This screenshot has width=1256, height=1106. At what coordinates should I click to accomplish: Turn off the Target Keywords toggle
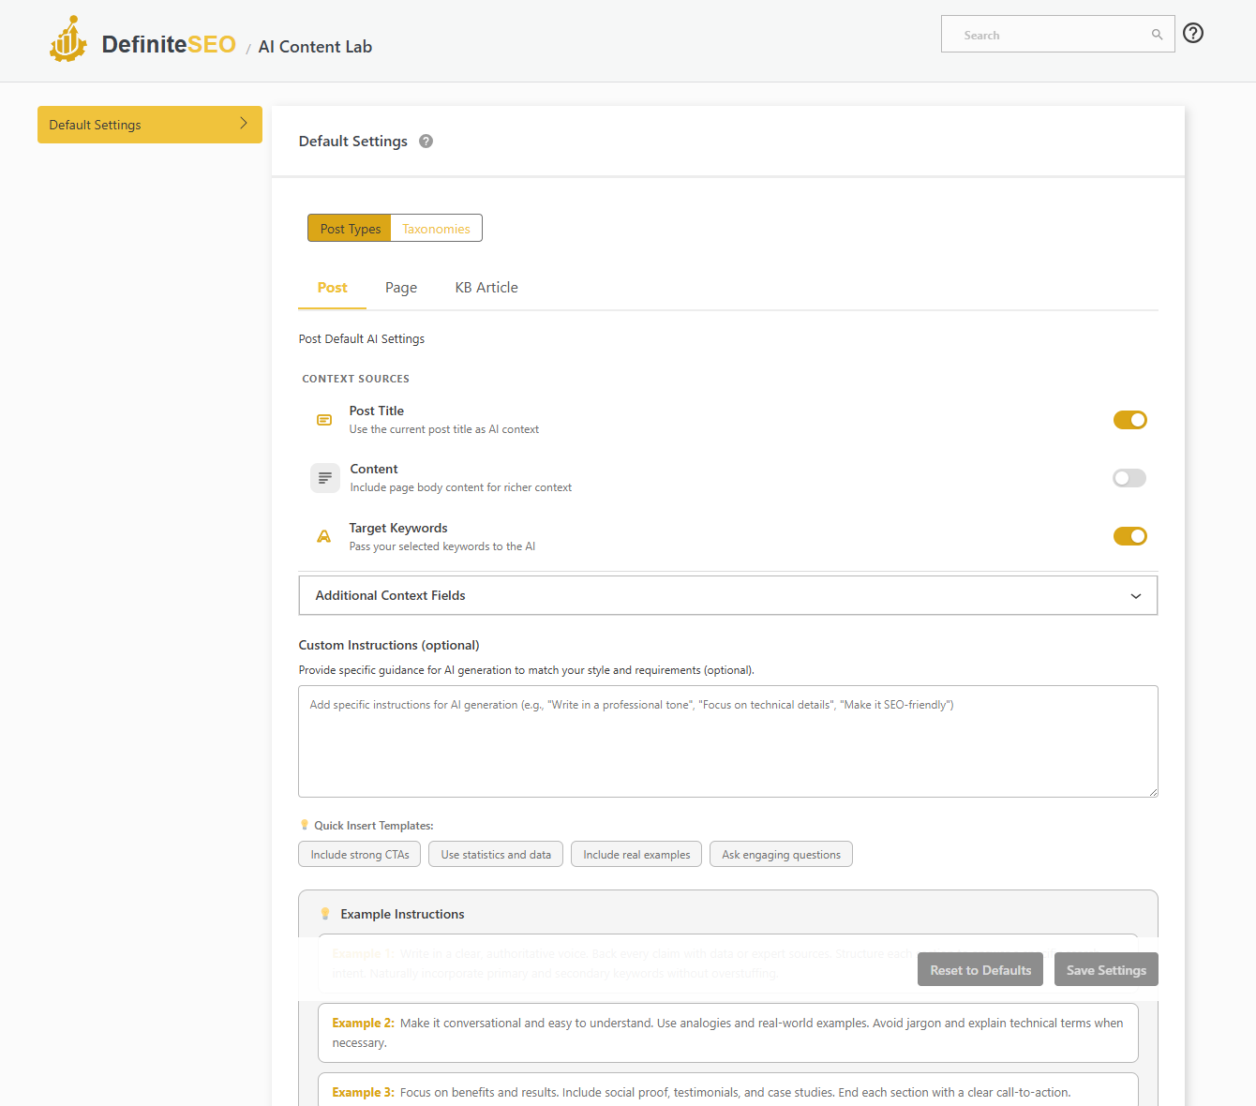1129,536
